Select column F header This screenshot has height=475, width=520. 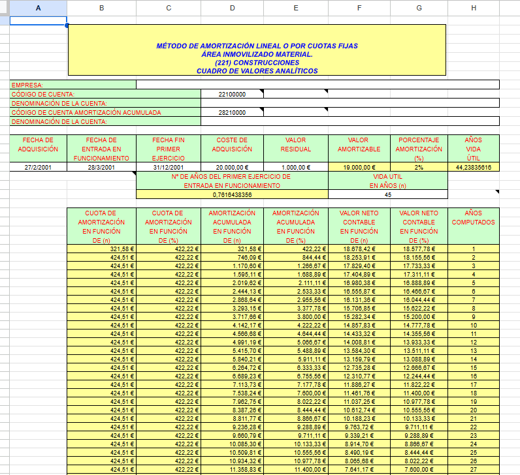pyautogui.click(x=359, y=8)
